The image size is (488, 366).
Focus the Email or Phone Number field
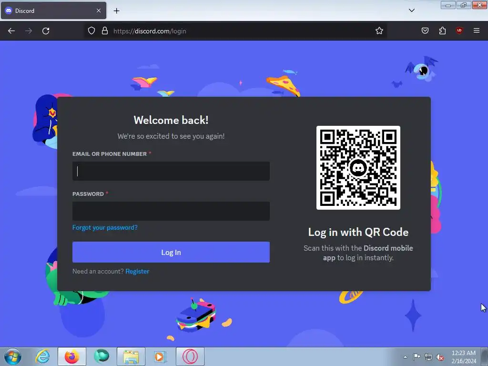pos(171,171)
